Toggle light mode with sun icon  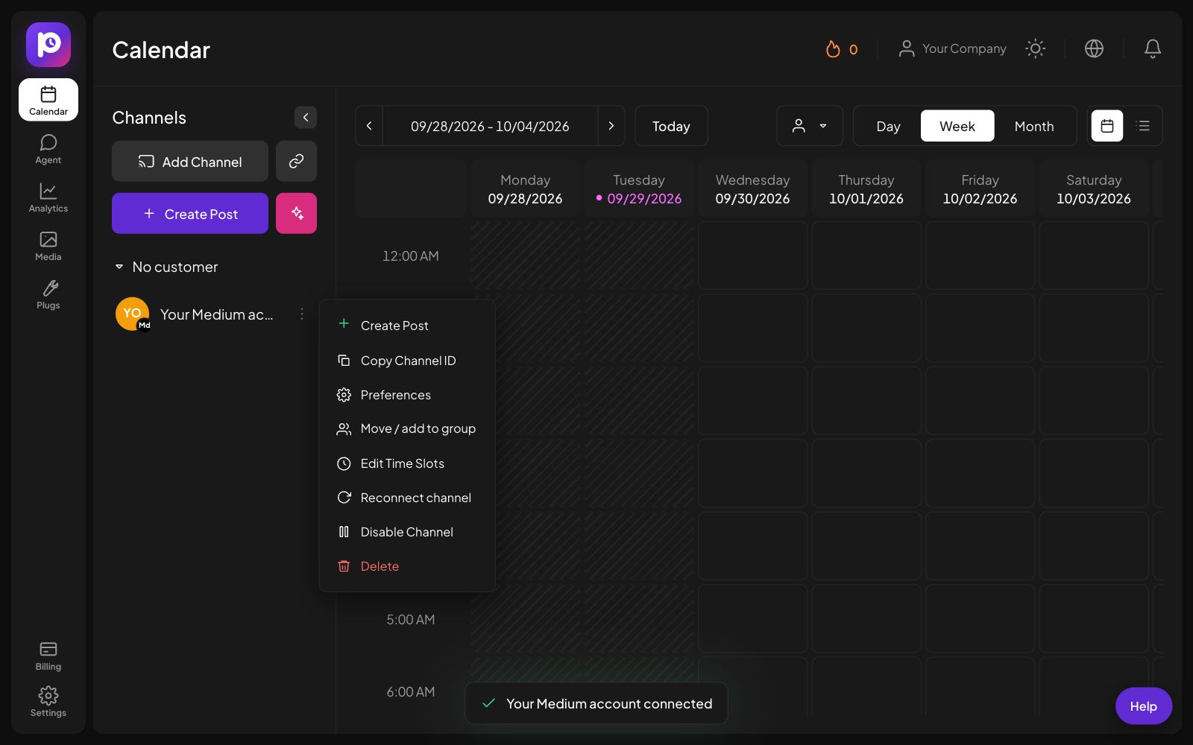1035,48
